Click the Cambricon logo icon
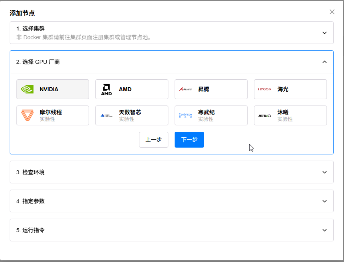 click(185, 115)
